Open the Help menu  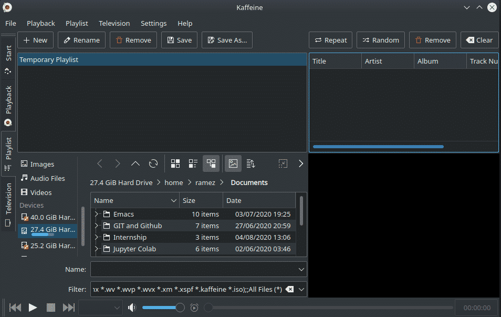[185, 23]
